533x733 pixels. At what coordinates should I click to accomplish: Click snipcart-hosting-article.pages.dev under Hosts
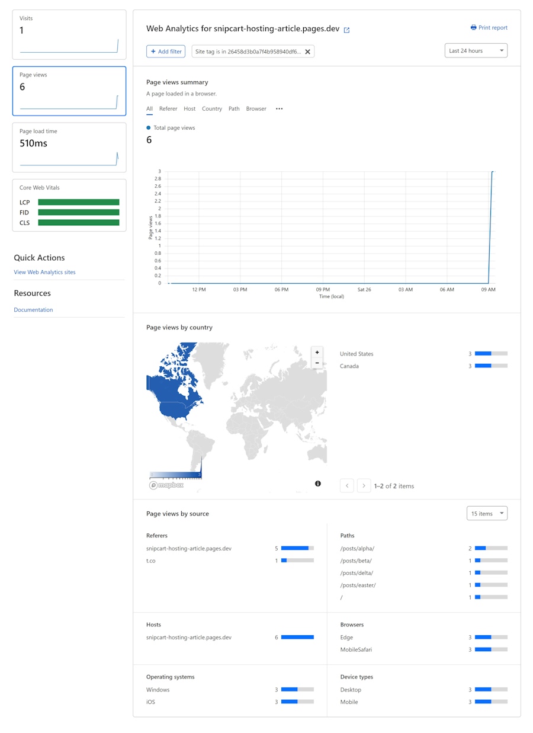tap(189, 638)
